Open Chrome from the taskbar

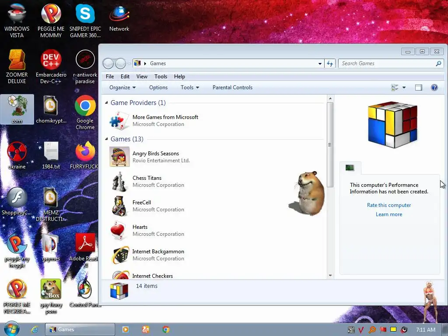point(166,329)
